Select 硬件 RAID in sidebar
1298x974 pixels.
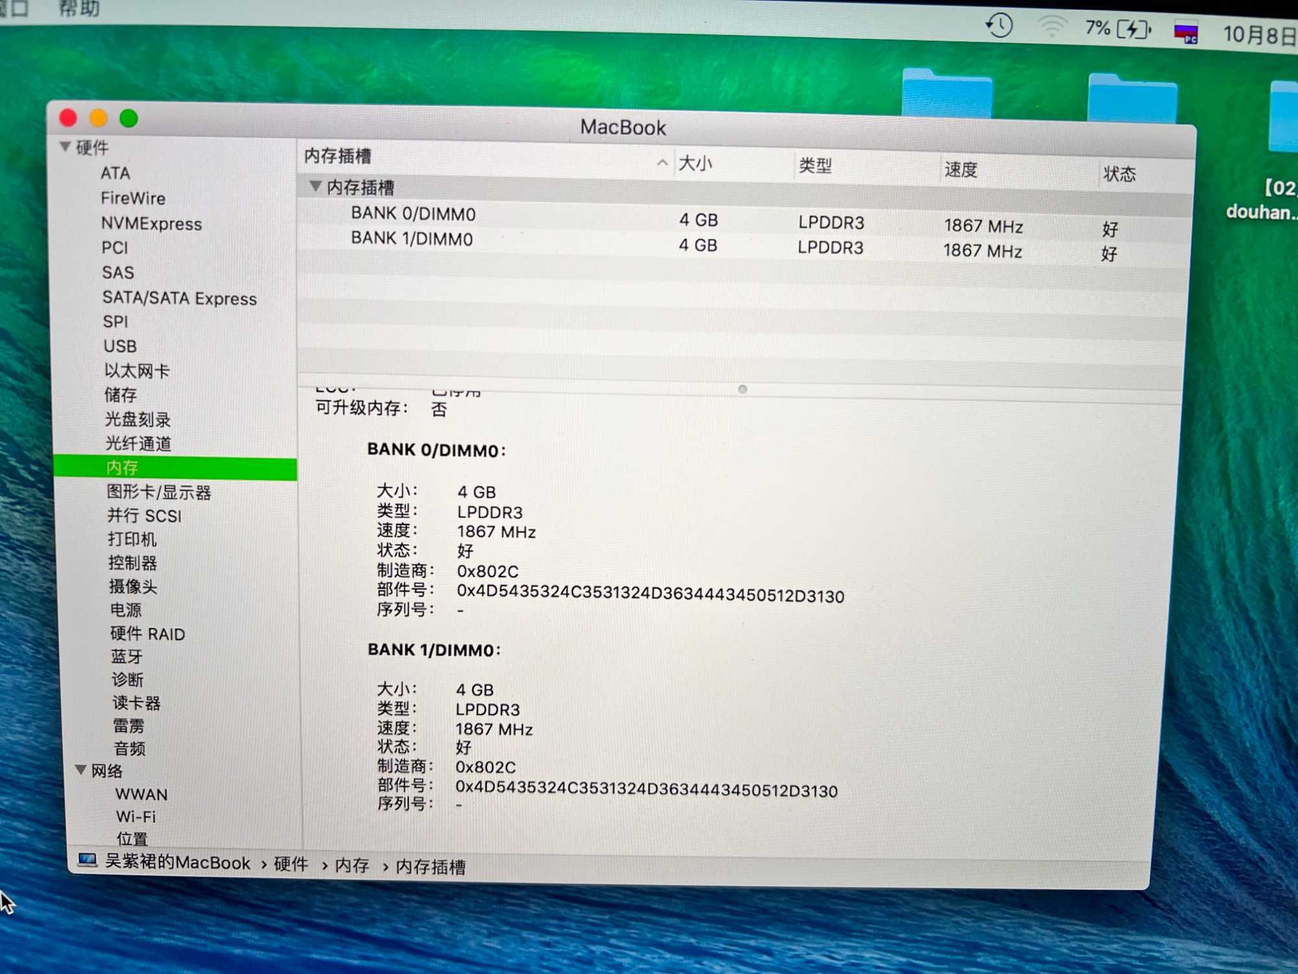point(147,634)
